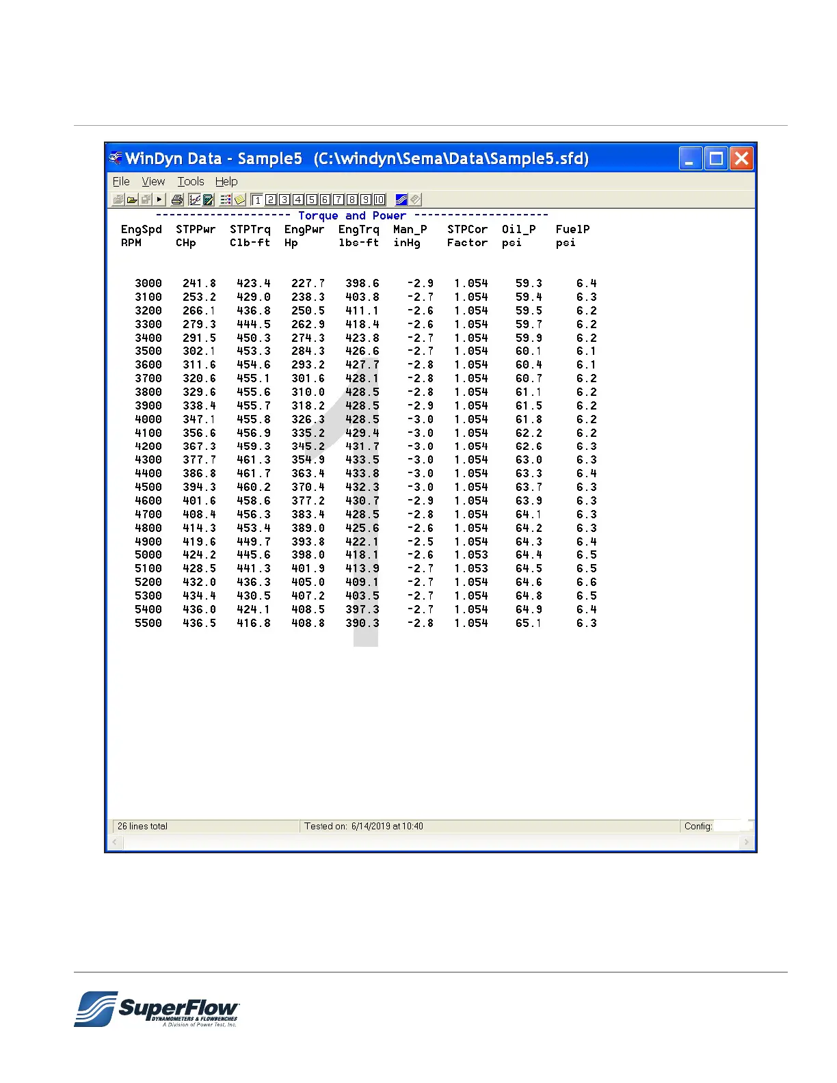
Task: Select data page 10 button
Action: tap(380, 200)
